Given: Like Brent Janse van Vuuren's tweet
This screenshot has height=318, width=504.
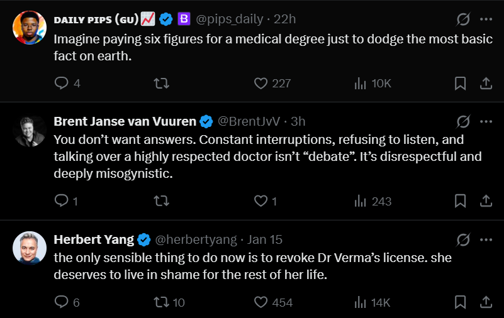Looking at the screenshot, I should pyautogui.click(x=261, y=201).
